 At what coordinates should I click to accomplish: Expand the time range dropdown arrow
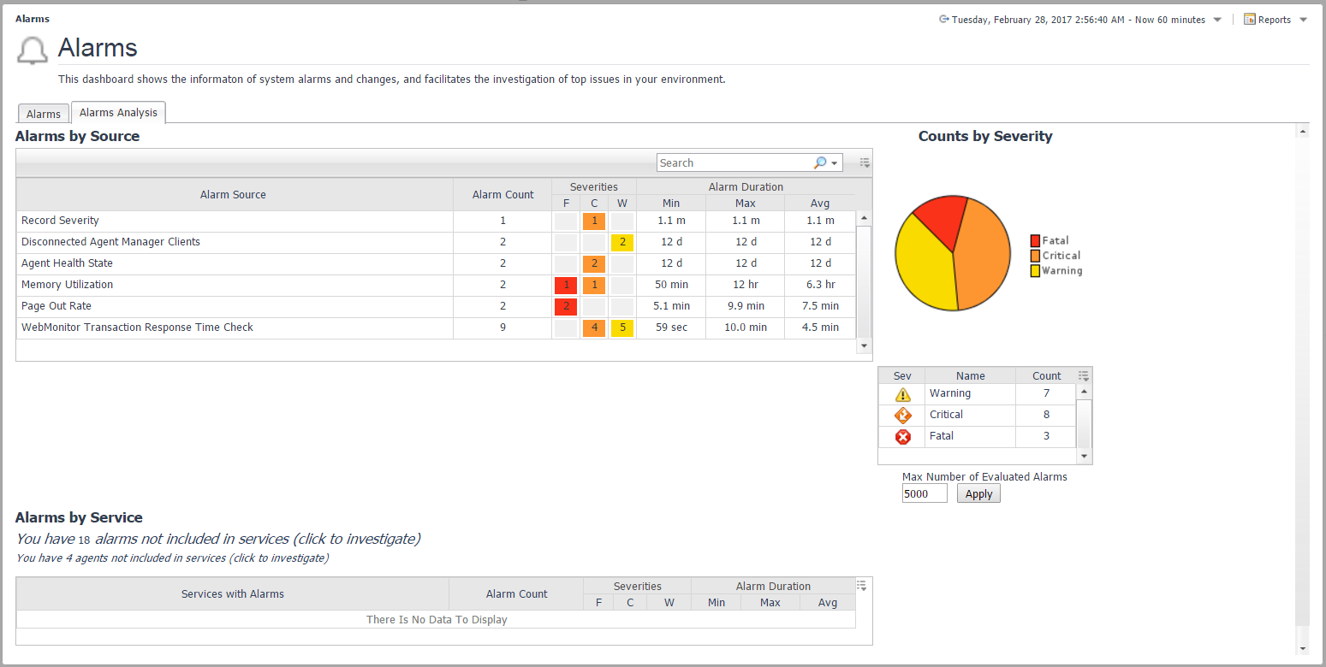(1217, 20)
